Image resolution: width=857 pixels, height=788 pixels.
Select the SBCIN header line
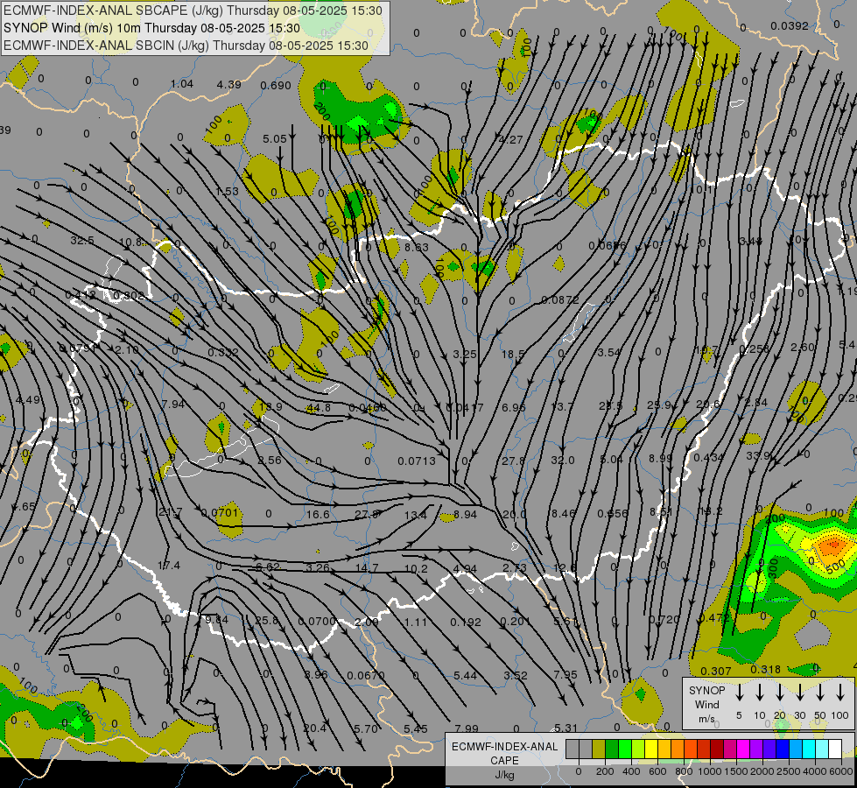186,46
